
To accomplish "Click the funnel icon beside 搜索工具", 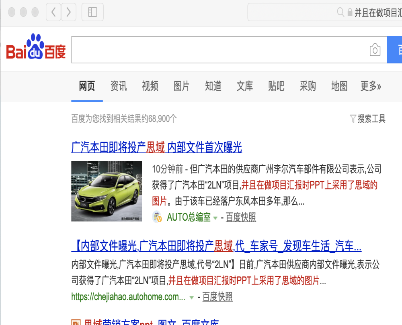I will (353, 119).
